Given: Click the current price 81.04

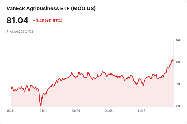Looking at the screenshot, I should click(x=18, y=20).
